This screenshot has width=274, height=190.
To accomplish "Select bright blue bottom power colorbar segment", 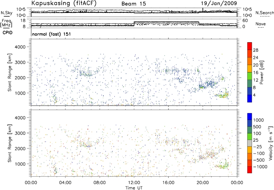I will point(250,99).
